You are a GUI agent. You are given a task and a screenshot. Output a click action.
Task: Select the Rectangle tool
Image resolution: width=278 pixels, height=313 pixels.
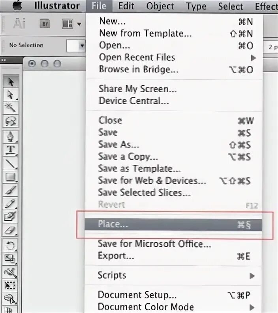coord(11,177)
